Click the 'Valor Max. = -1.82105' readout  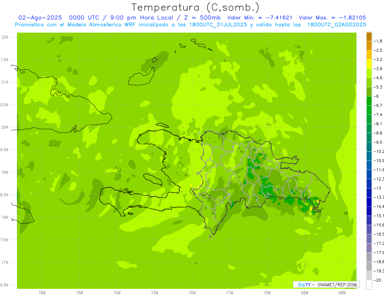[332, 18]
